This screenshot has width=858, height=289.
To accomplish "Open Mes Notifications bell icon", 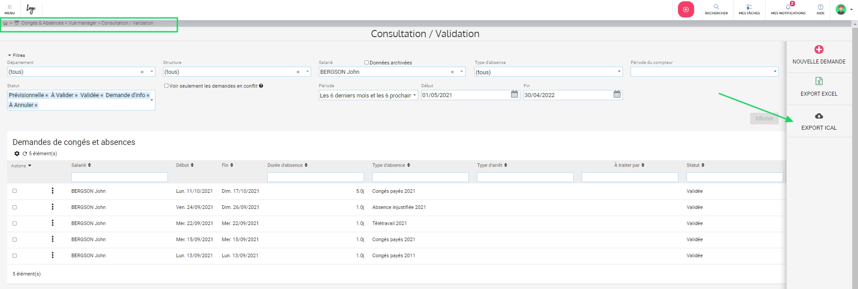I will click(x=788, y=9).
